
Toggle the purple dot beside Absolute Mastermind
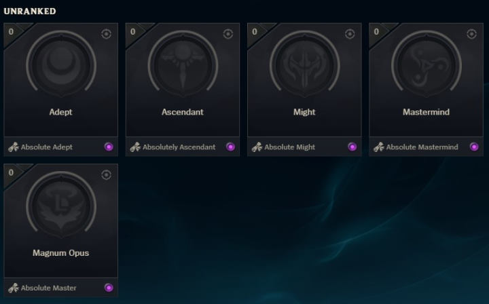coord(474,147)
